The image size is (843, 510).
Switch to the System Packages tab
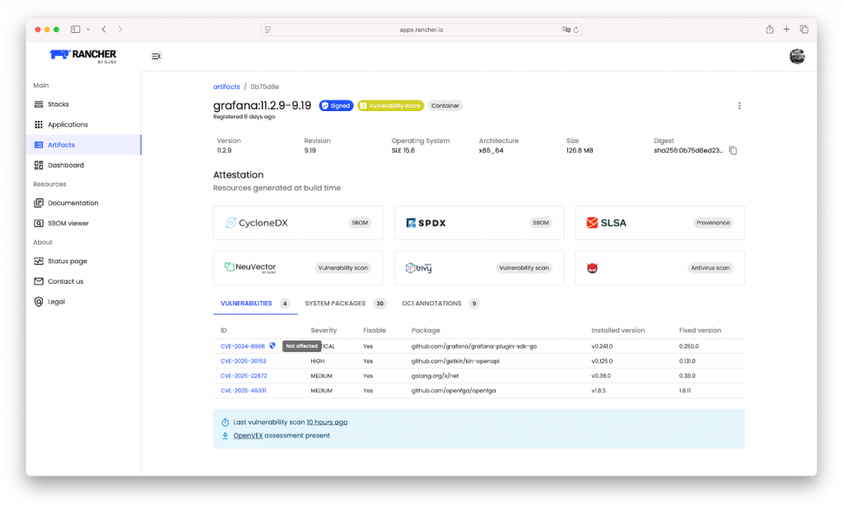(x=335, y=304)
